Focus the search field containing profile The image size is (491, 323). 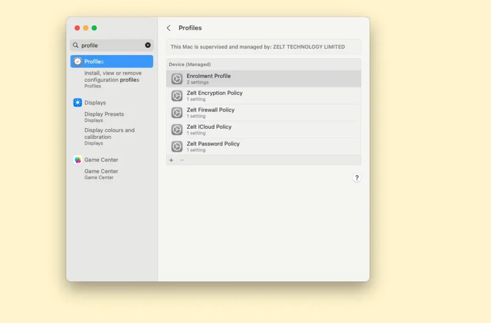112,45
